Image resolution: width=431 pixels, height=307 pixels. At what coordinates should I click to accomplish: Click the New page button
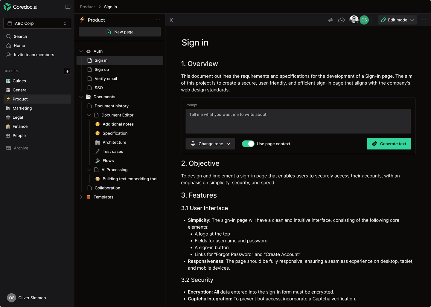tap(120, 32)
